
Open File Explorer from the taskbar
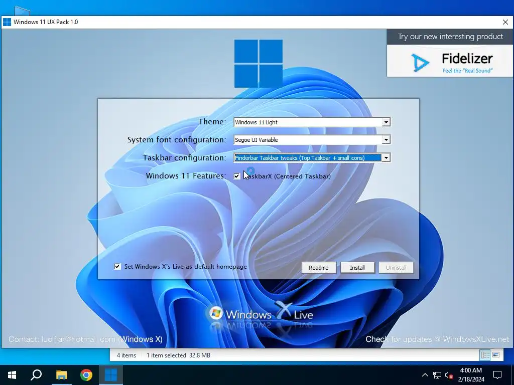pos(61,375)
